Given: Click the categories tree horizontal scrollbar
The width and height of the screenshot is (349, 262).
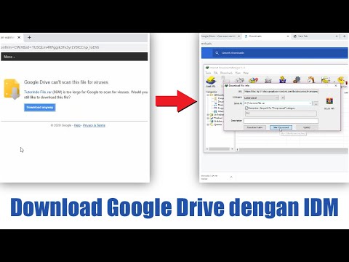Looking at the screenshot, I should point(220,149).
